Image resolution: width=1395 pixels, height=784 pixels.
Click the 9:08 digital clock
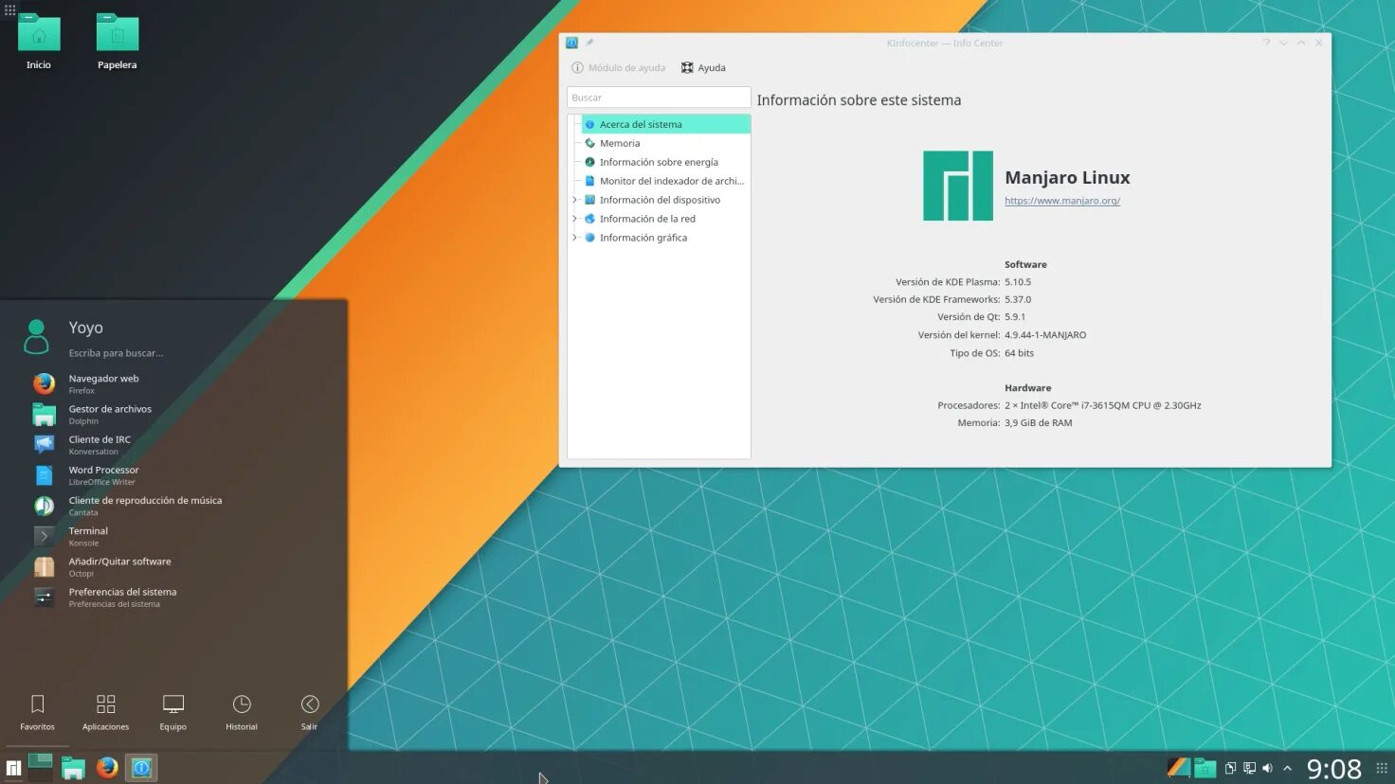click(1333, 768)
